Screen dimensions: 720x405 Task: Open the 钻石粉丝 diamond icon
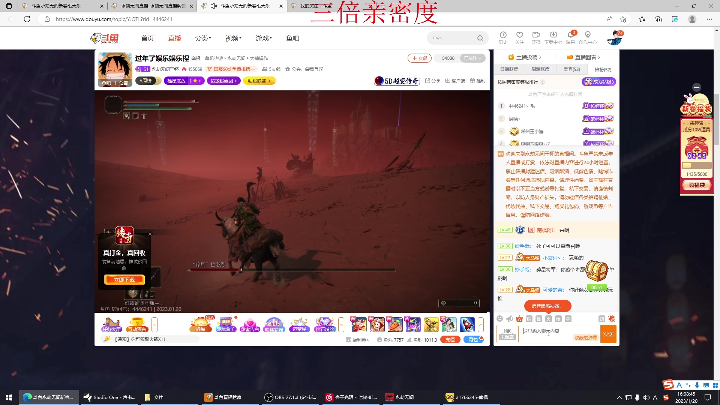point(325,324)
